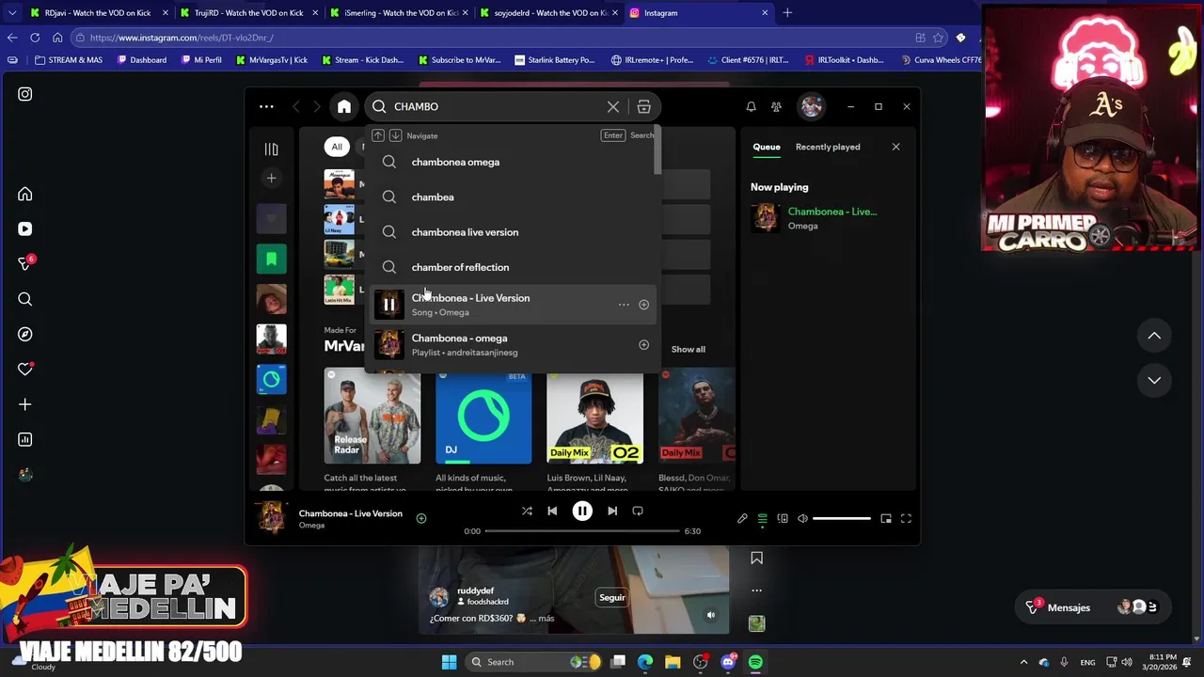Add Chambonea - Live Version result to library
1204x677 pixels.
point(643,305)
